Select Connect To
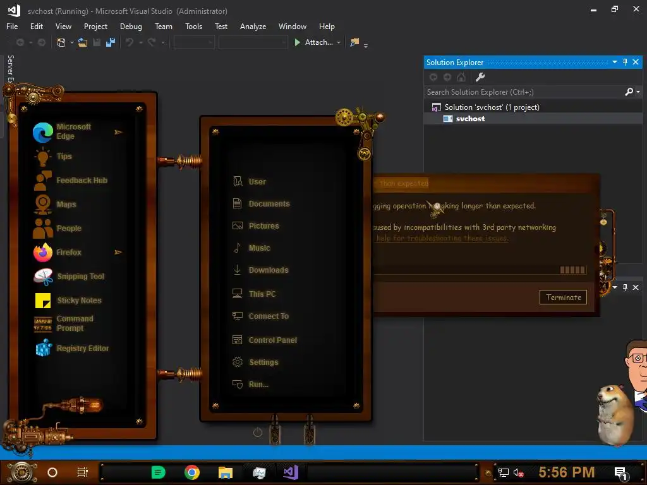 tap(260, 316)
